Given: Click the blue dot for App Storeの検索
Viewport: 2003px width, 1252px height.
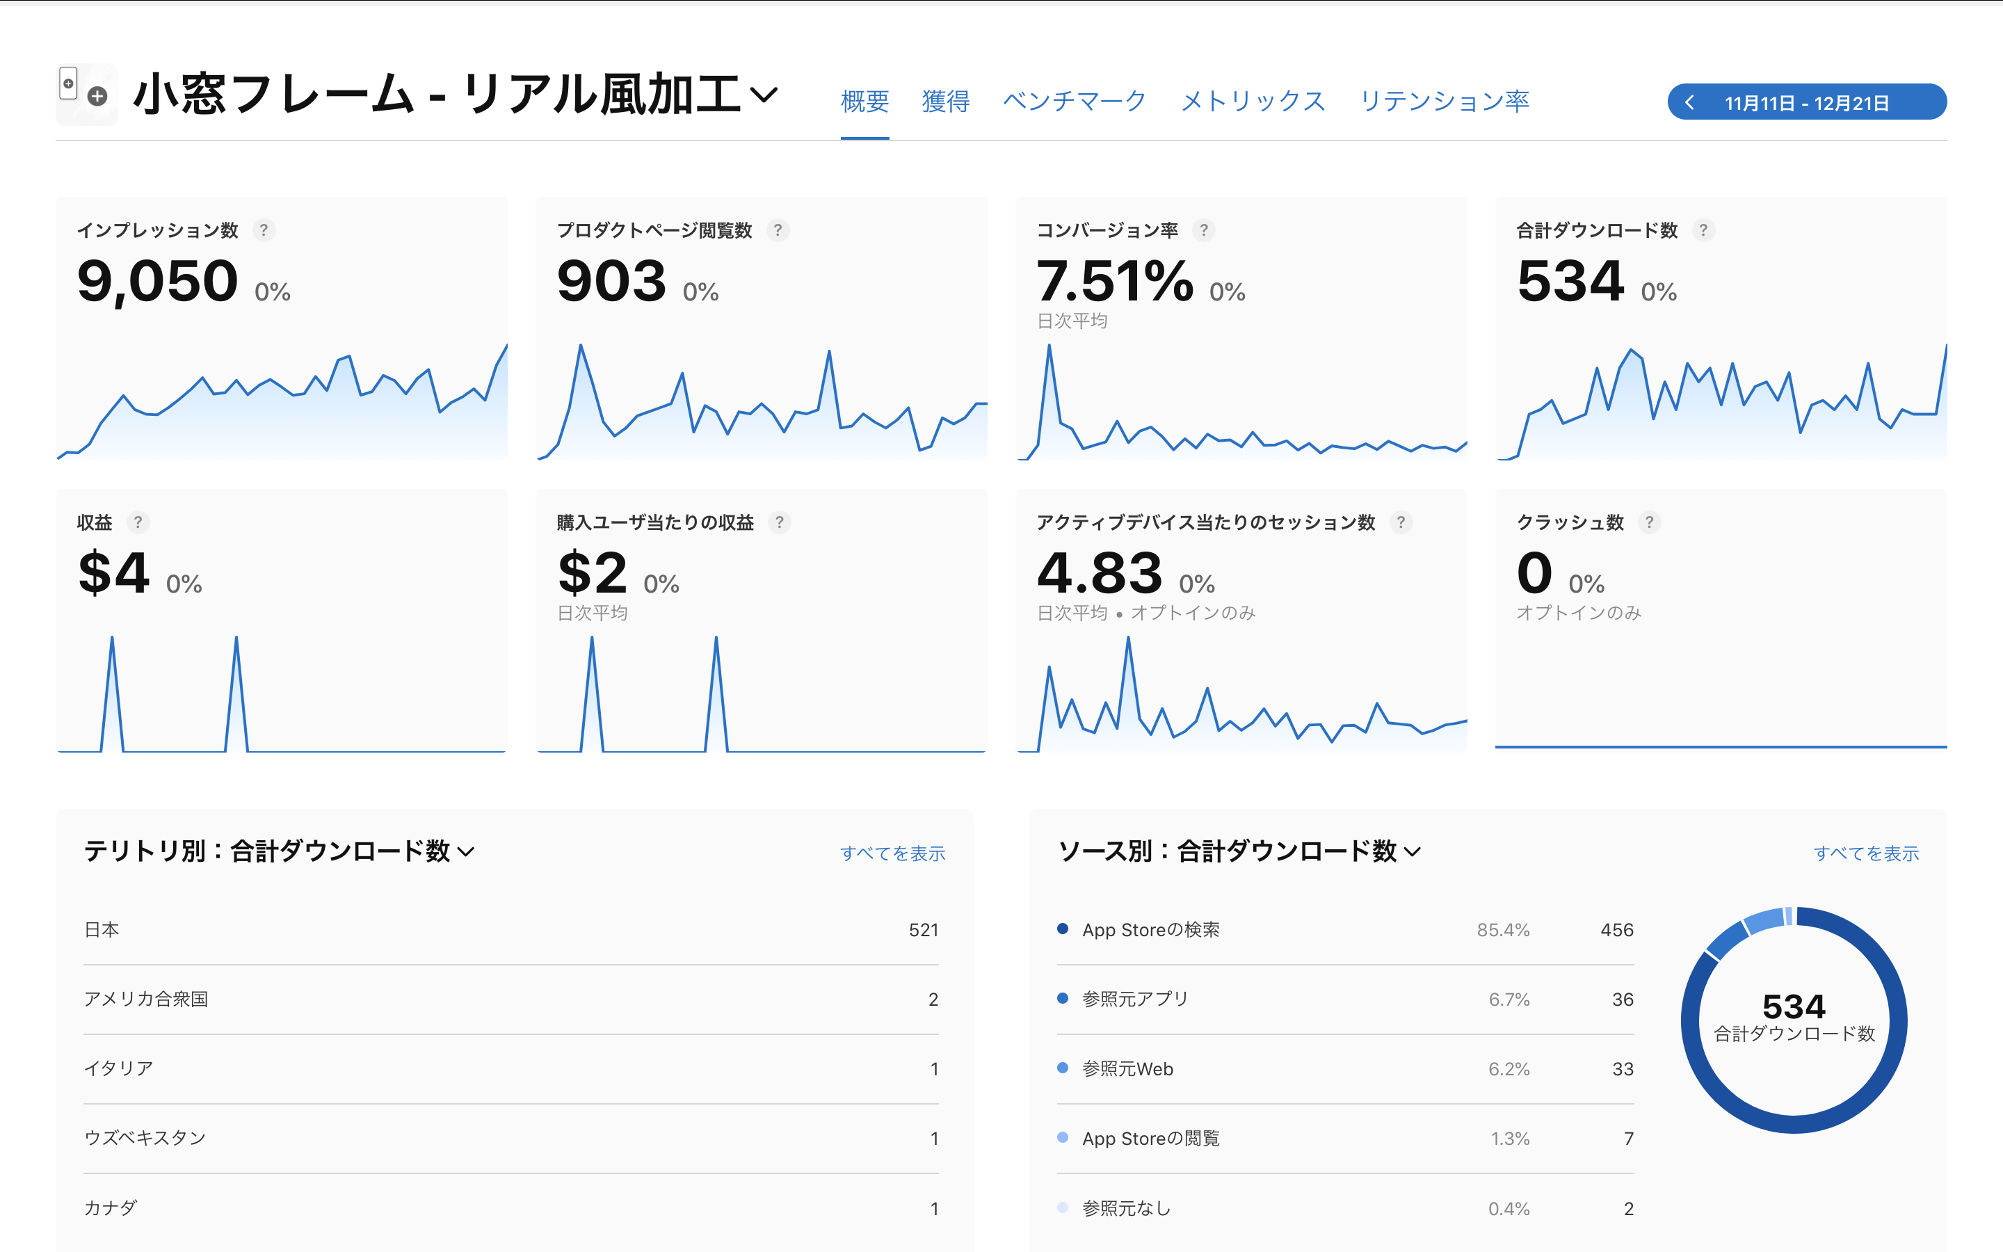Looking at the screenshot, I should [1063, 929].
